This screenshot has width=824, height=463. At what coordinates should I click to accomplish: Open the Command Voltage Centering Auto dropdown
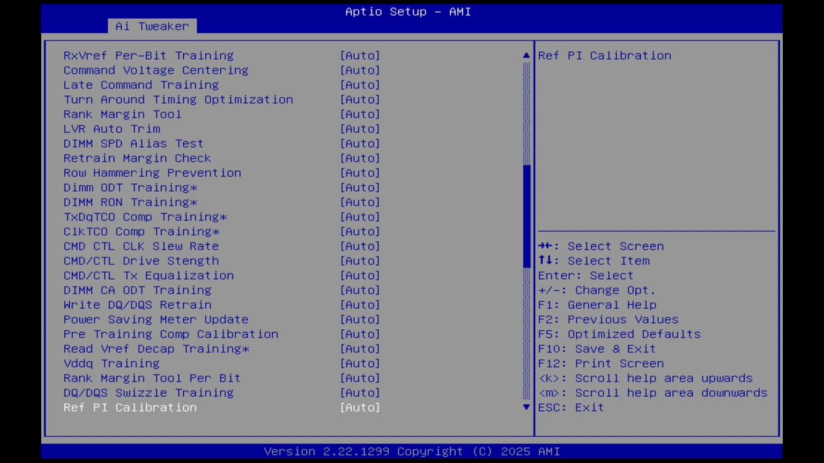click(360, 70)
